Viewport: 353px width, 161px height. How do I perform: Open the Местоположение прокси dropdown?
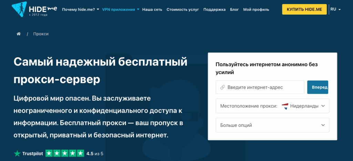tap(272, 106)
